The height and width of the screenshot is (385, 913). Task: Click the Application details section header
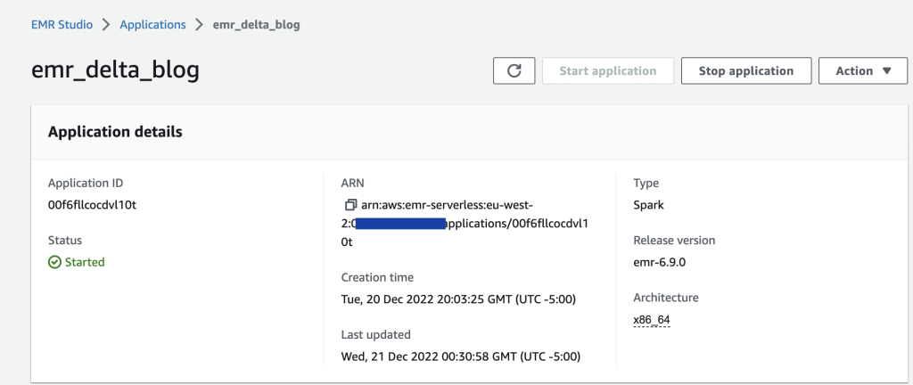click(115, 132)
